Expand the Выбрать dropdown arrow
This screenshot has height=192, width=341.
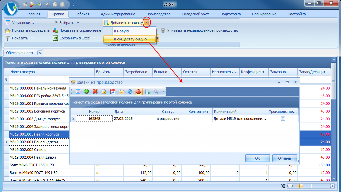coord(78,23)
